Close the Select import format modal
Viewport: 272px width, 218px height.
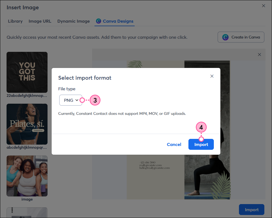point(212,76)
